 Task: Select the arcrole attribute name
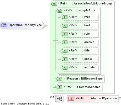(x=89, y=42)
